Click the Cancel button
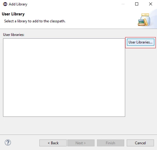This screenshot has width=157, height=150. pyautogui.click(x=140, y=143)
